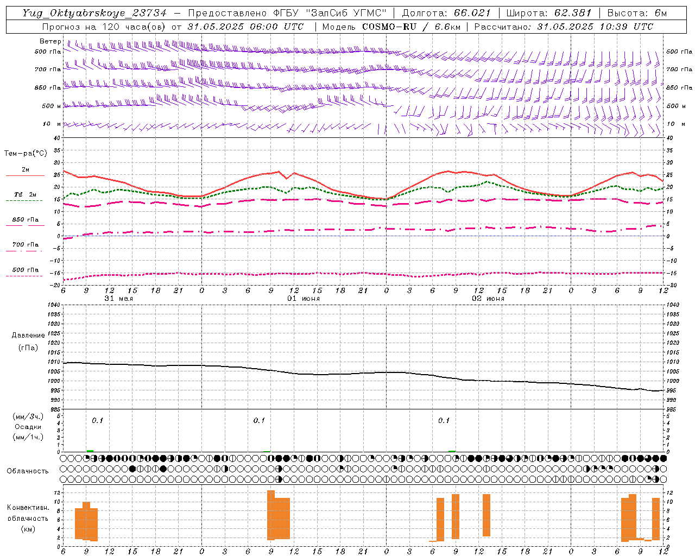This screenshot has height=556, width=695.
Task: Click the Td 2м dew point legend entry
Action: 25,194
